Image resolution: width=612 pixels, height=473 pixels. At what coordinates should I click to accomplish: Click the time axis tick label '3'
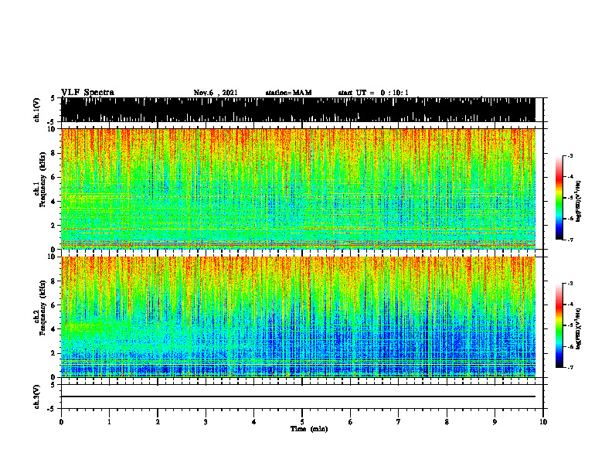[206, 422]
